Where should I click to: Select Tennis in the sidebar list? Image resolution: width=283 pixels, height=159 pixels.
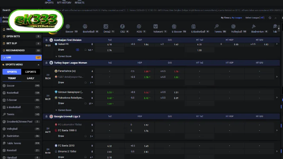point(21,114)
